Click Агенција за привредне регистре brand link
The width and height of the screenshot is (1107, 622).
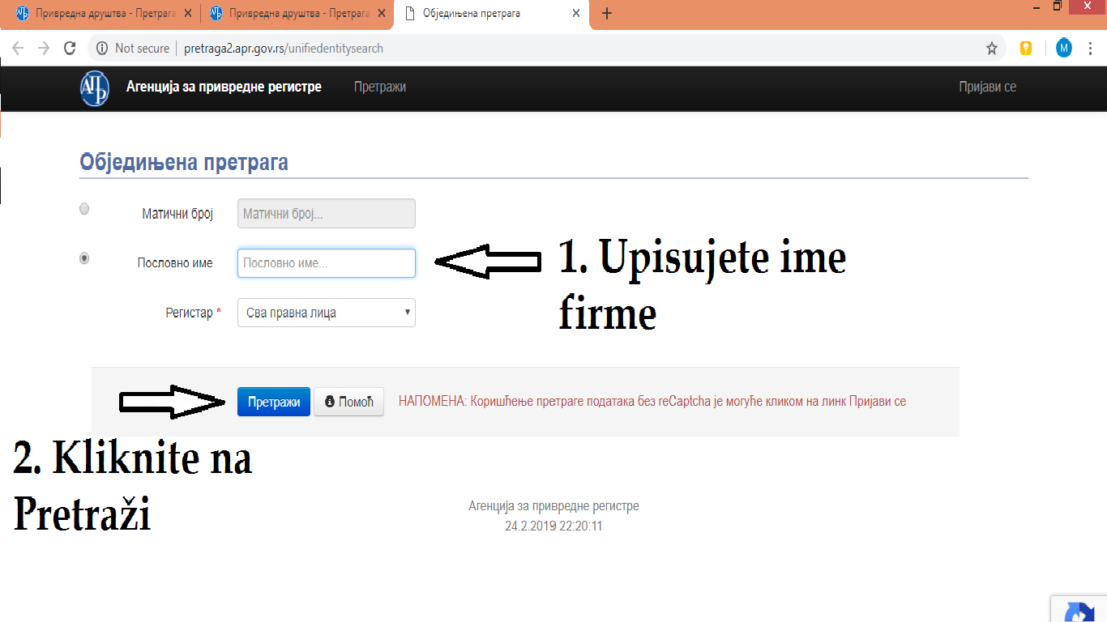[224, 87]
